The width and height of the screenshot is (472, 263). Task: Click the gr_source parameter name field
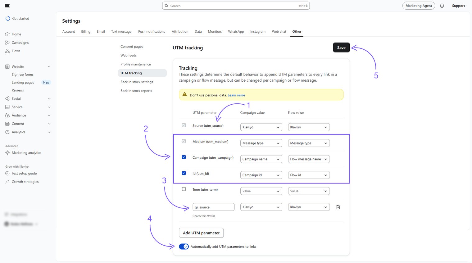[213, 207]
